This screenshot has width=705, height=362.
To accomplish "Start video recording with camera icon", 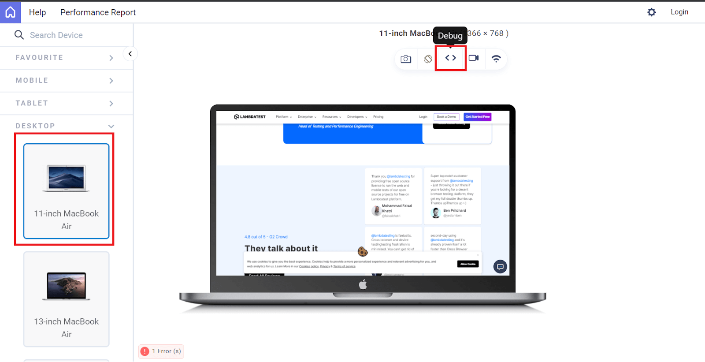I will coord(474,58).
